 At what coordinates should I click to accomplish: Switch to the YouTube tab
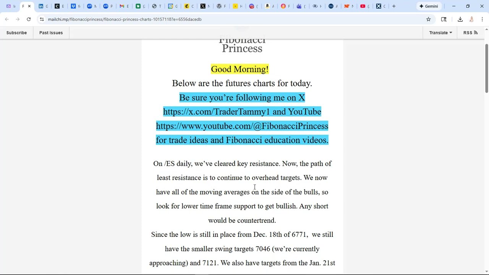(x=364, y=6)
